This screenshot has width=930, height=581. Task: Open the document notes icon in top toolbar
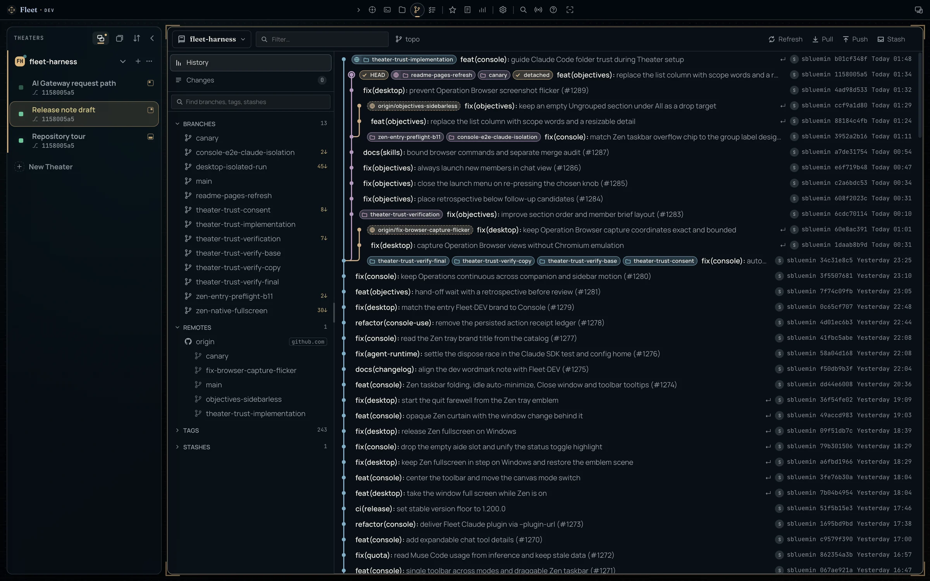pyautogui.click(x=467, y=10)
